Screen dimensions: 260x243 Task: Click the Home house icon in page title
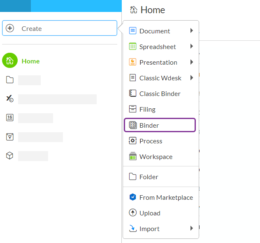pos(134,9)
